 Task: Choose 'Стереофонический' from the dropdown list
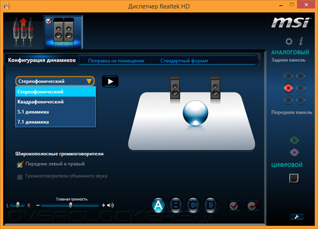point(56,92)
